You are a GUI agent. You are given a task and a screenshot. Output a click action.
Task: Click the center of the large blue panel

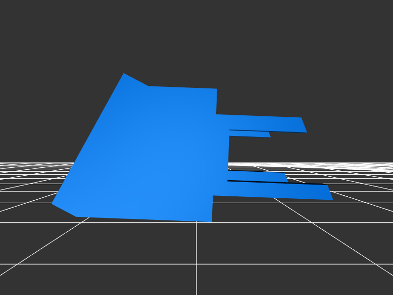coord(147,152)
